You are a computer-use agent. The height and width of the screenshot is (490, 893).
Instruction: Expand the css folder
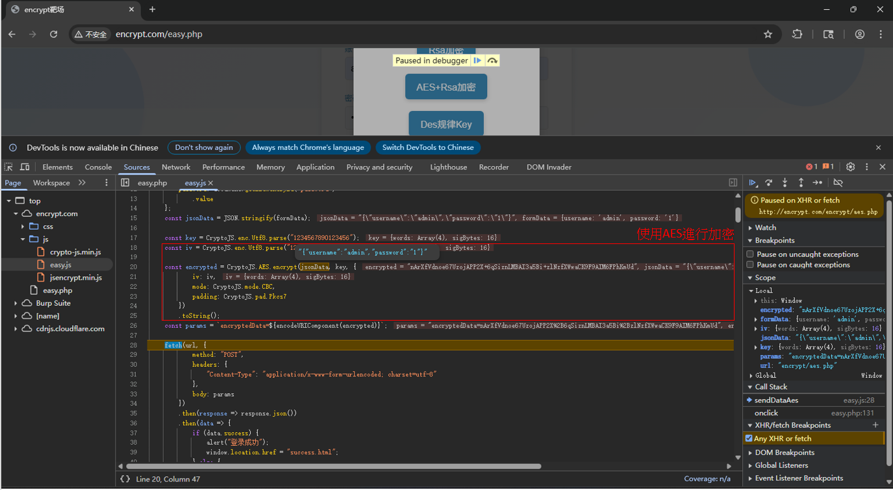[23, 227]
